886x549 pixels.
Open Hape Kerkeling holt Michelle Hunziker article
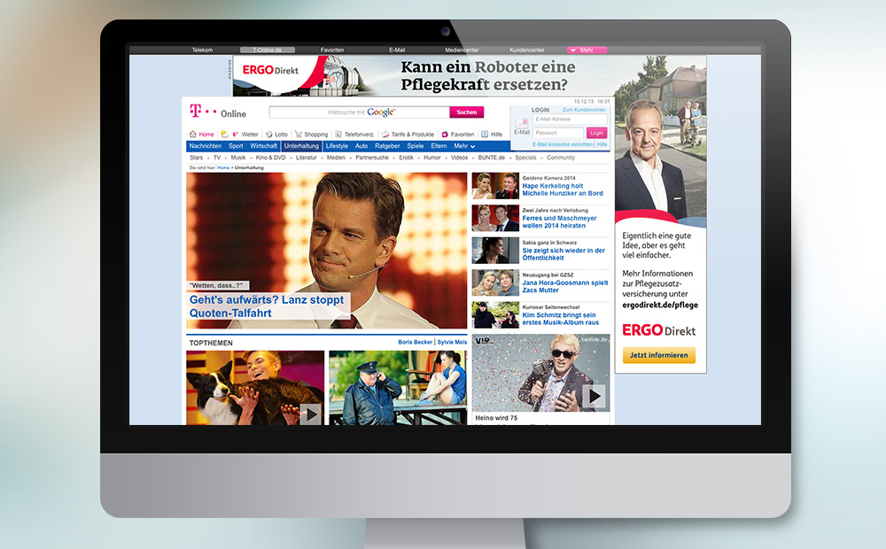pos(563,189)
